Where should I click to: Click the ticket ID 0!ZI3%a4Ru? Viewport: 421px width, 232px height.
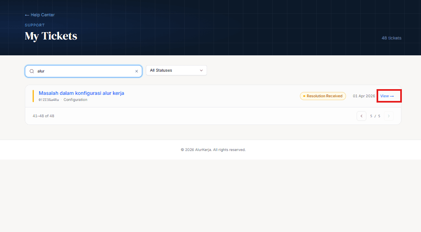tap(48, 100)
